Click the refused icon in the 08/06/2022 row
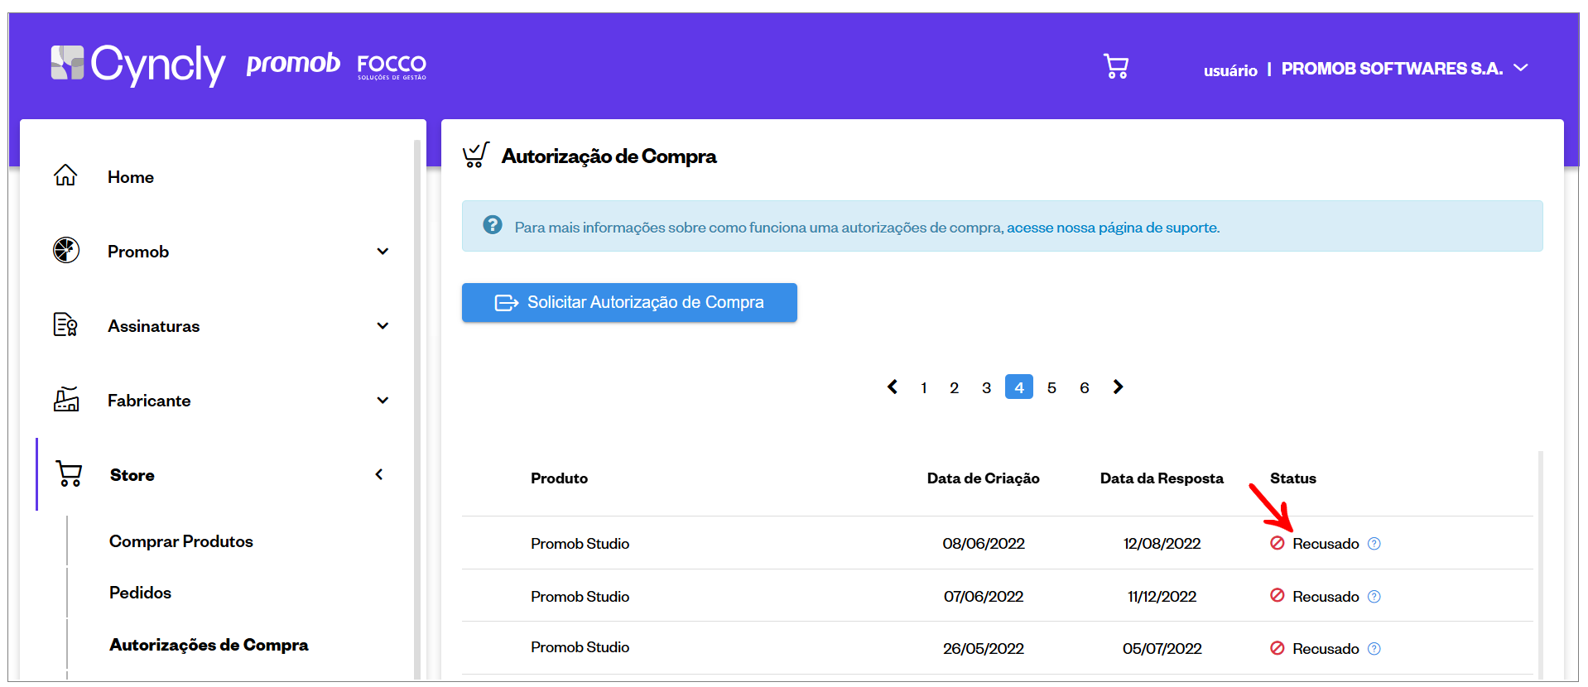The width and height of the screenshot is (1588, 687). tap(1278, 543)
